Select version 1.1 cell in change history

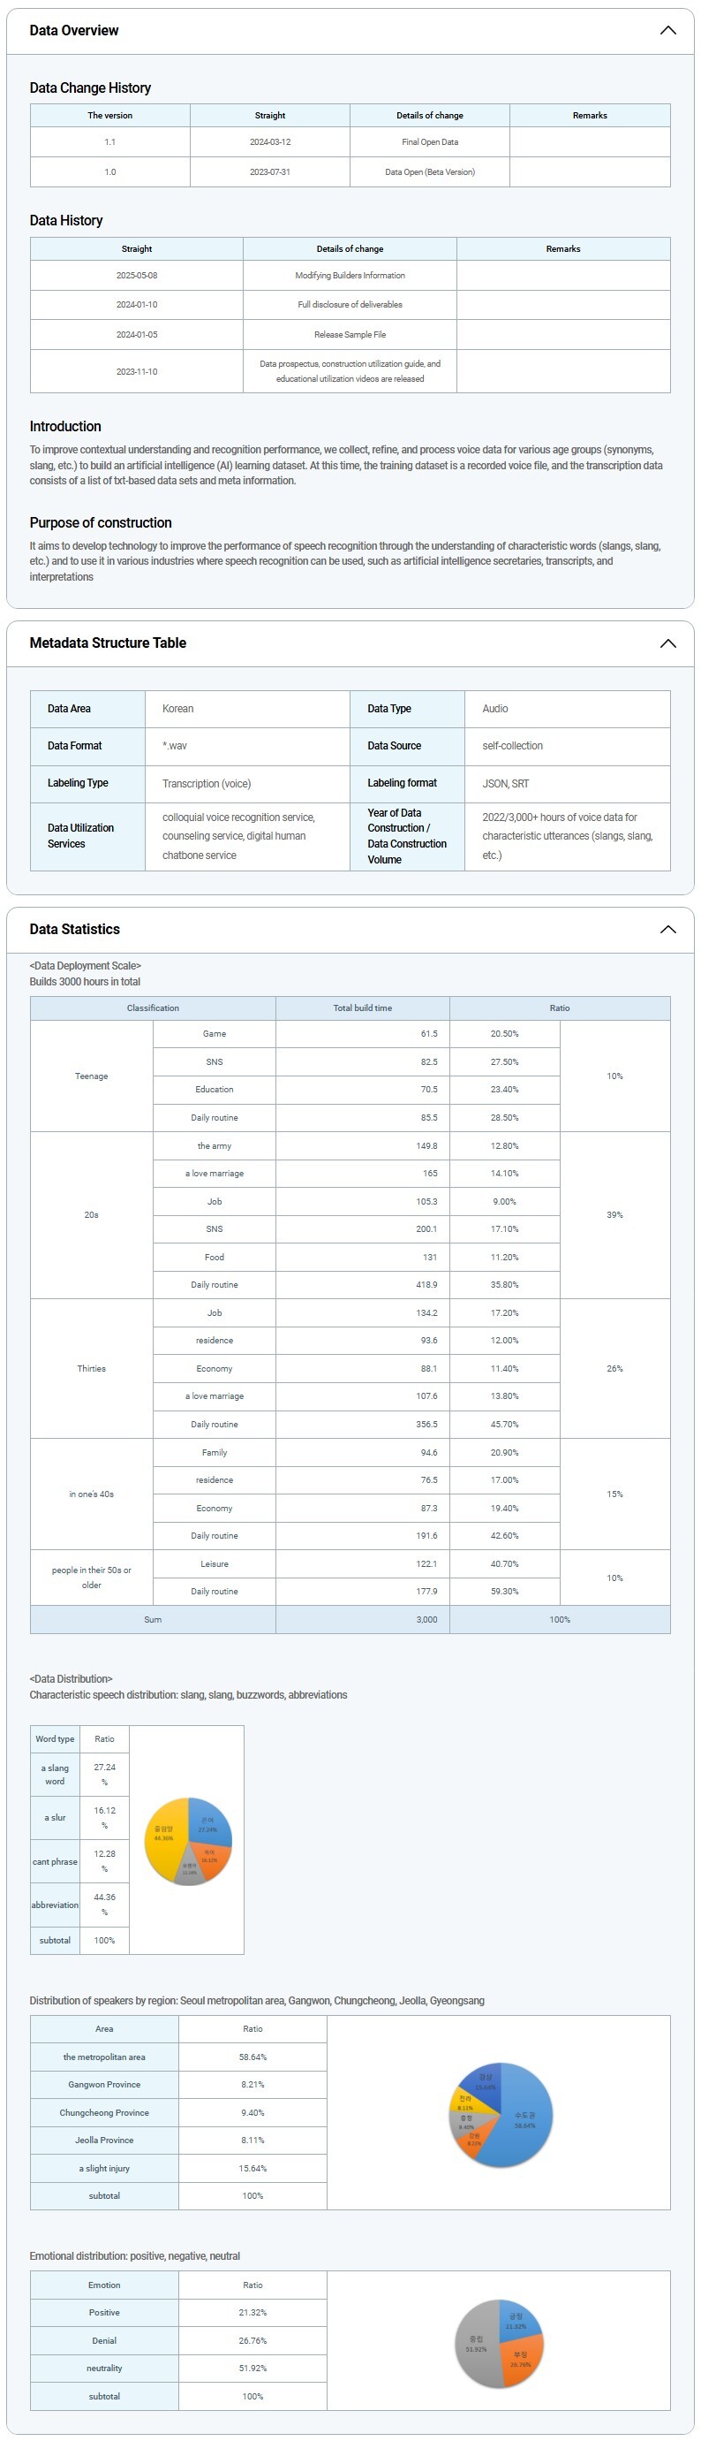[109, 142]
